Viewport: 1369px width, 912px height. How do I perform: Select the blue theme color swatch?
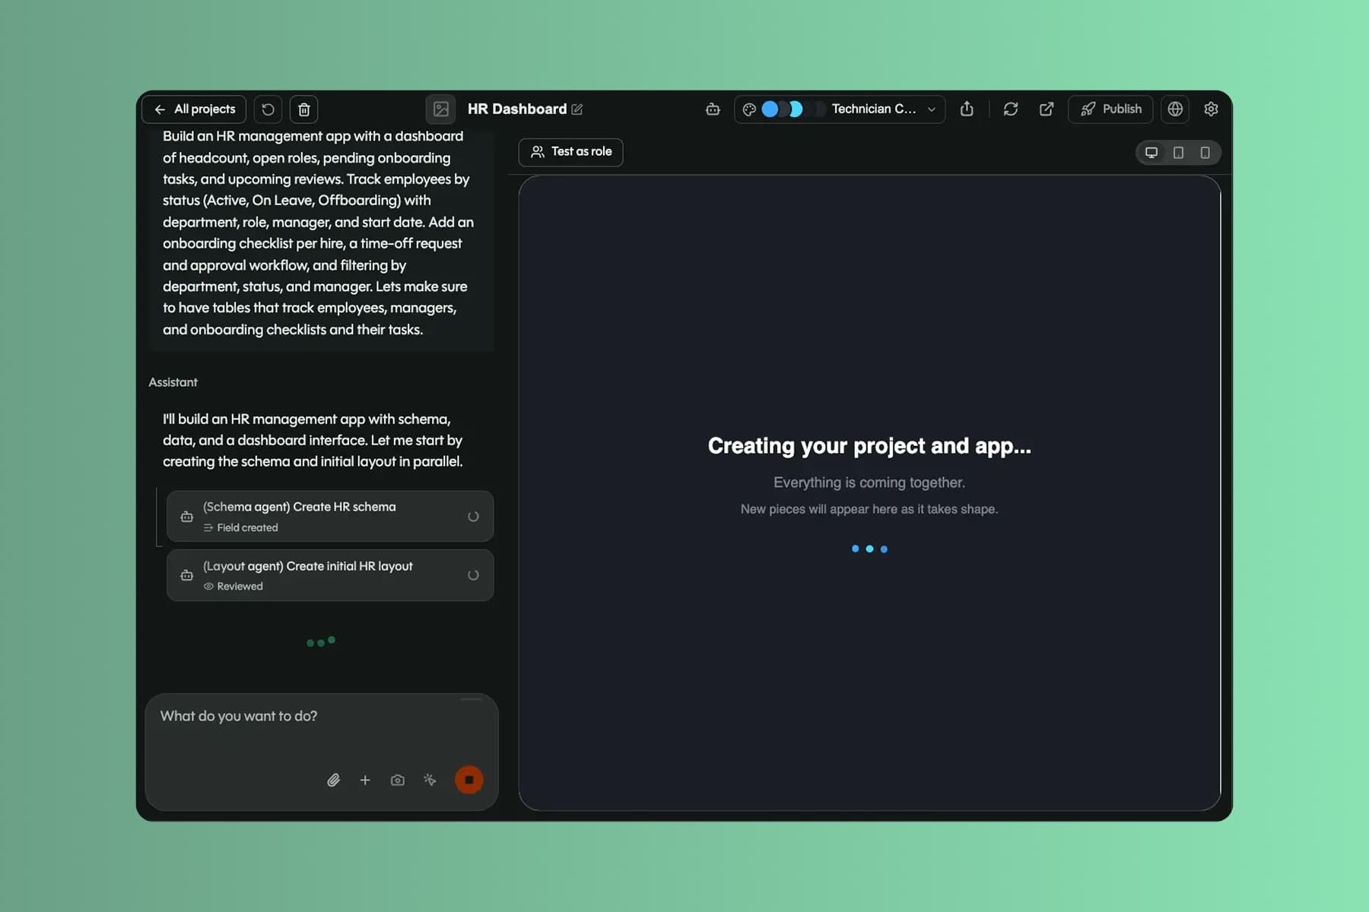tap(770, 109)
